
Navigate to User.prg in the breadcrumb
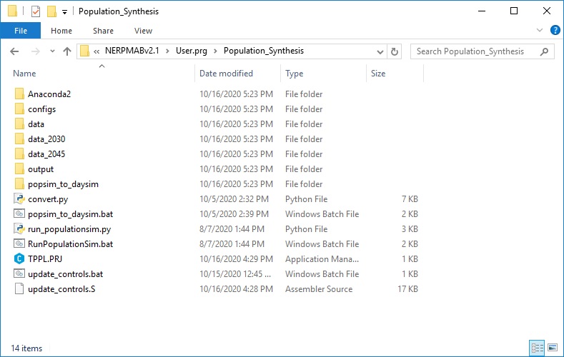(x=192, y=51)
